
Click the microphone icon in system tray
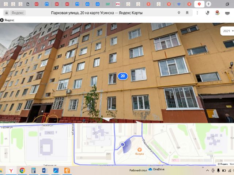(x=218, y=171)
